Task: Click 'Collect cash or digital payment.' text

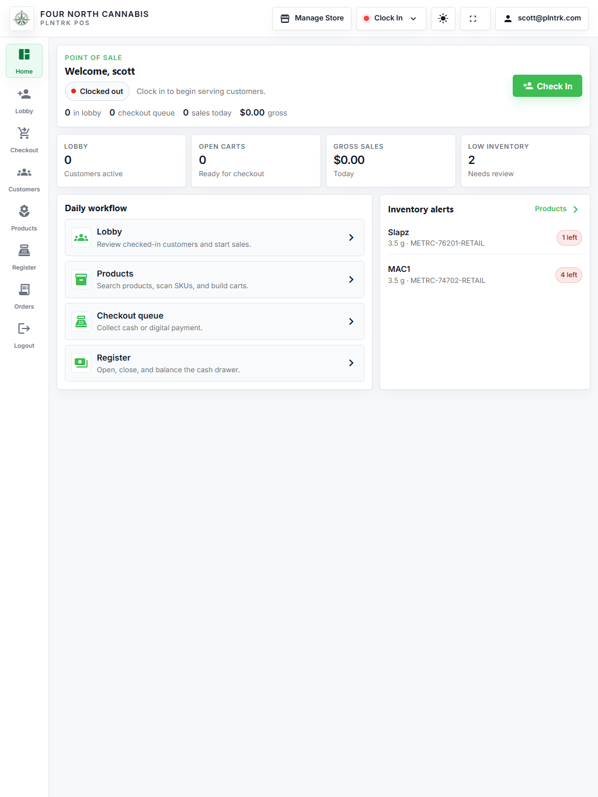Action: click(x=149, y=328)
